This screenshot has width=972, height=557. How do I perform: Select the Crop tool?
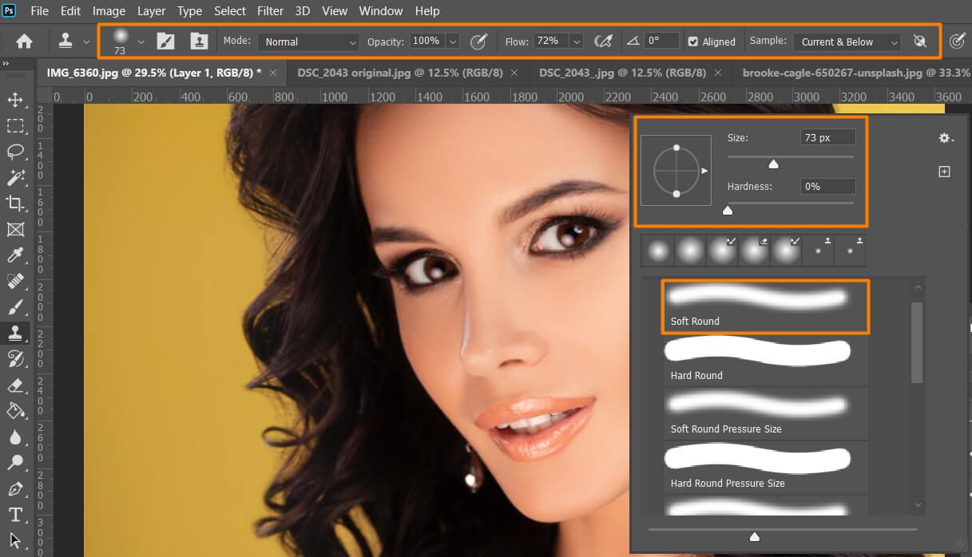[x=17, y=203]
